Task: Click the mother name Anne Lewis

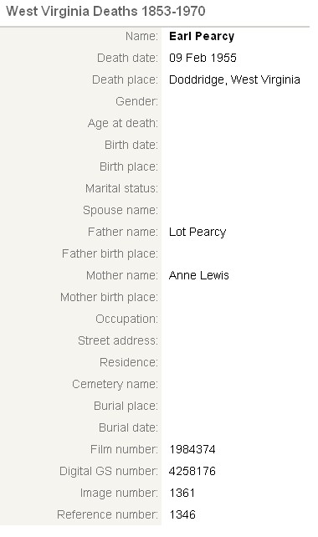Action: 199,275
